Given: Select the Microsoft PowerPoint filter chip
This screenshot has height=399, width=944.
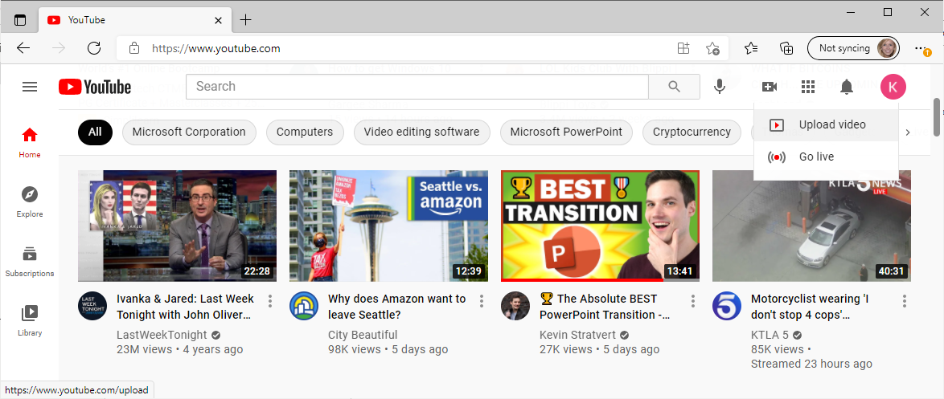Looking at the screenshot, I should point(566,132).
